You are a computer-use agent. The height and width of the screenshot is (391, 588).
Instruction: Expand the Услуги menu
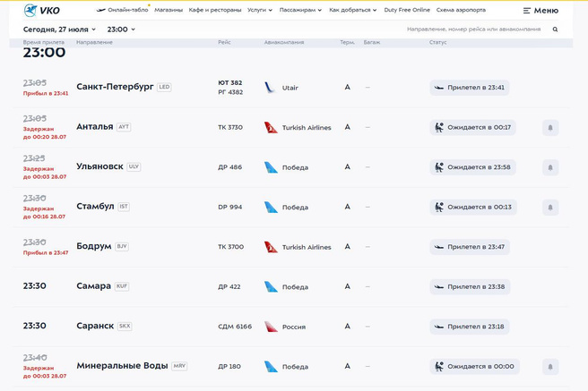coord(259,10)
